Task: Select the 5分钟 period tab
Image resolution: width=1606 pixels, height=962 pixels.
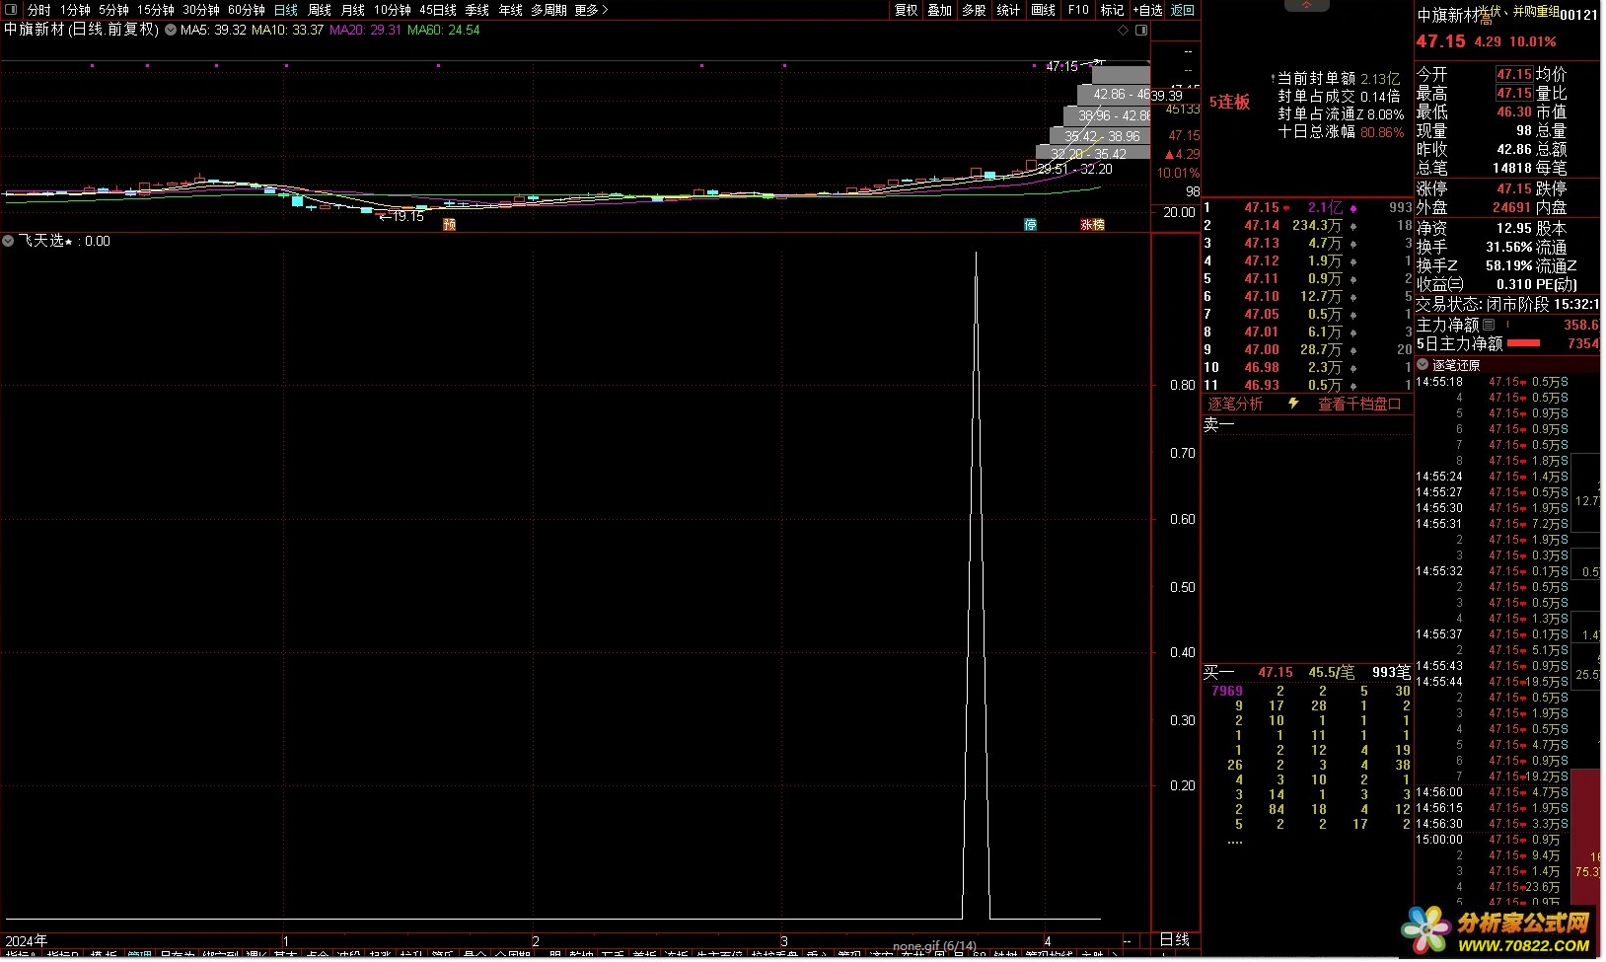Action: (113, 10)
